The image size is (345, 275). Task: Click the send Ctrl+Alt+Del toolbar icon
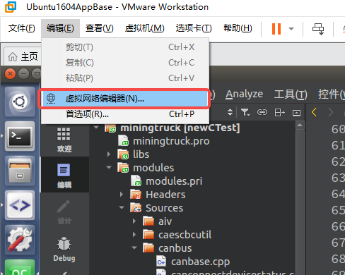tap(318, 29)
